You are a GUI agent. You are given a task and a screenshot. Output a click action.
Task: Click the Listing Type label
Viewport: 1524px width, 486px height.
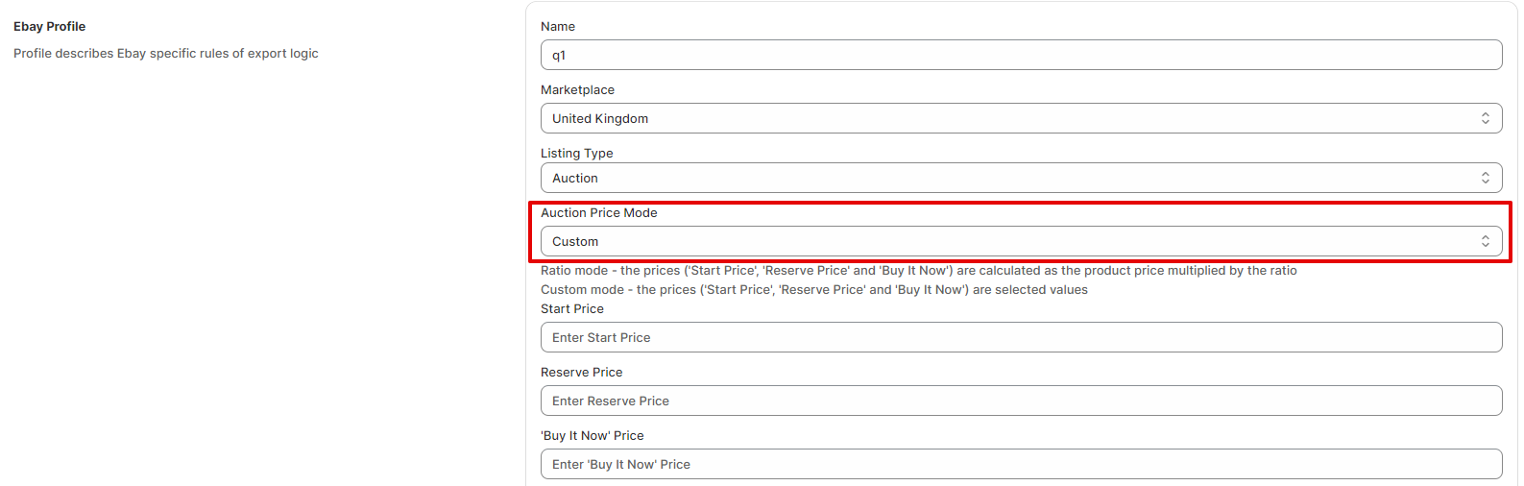[576, 153]
